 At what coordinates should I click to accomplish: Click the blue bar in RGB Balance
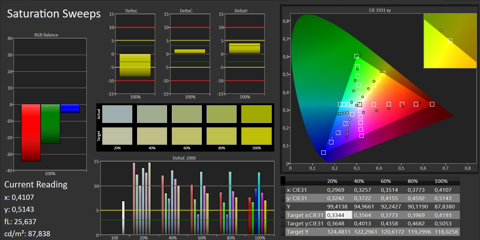[70, 109]
